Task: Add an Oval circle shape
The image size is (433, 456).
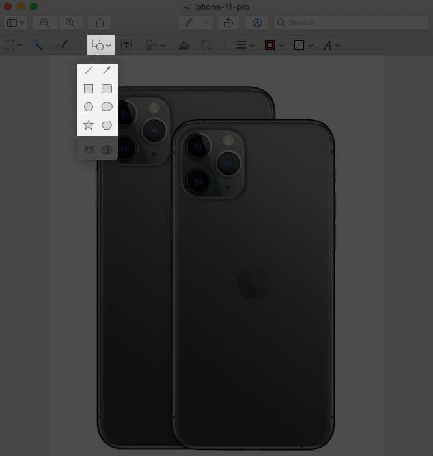Action: coord(89,107)
